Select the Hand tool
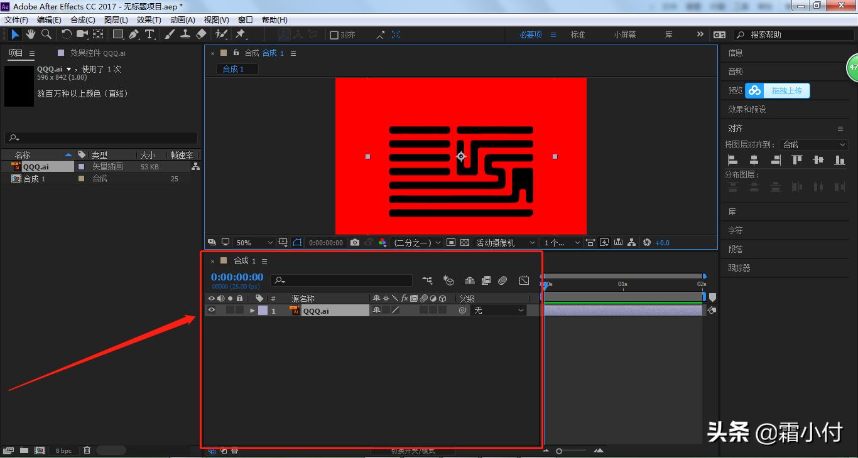This screenshot has height=458, width=858. point(31,35)
